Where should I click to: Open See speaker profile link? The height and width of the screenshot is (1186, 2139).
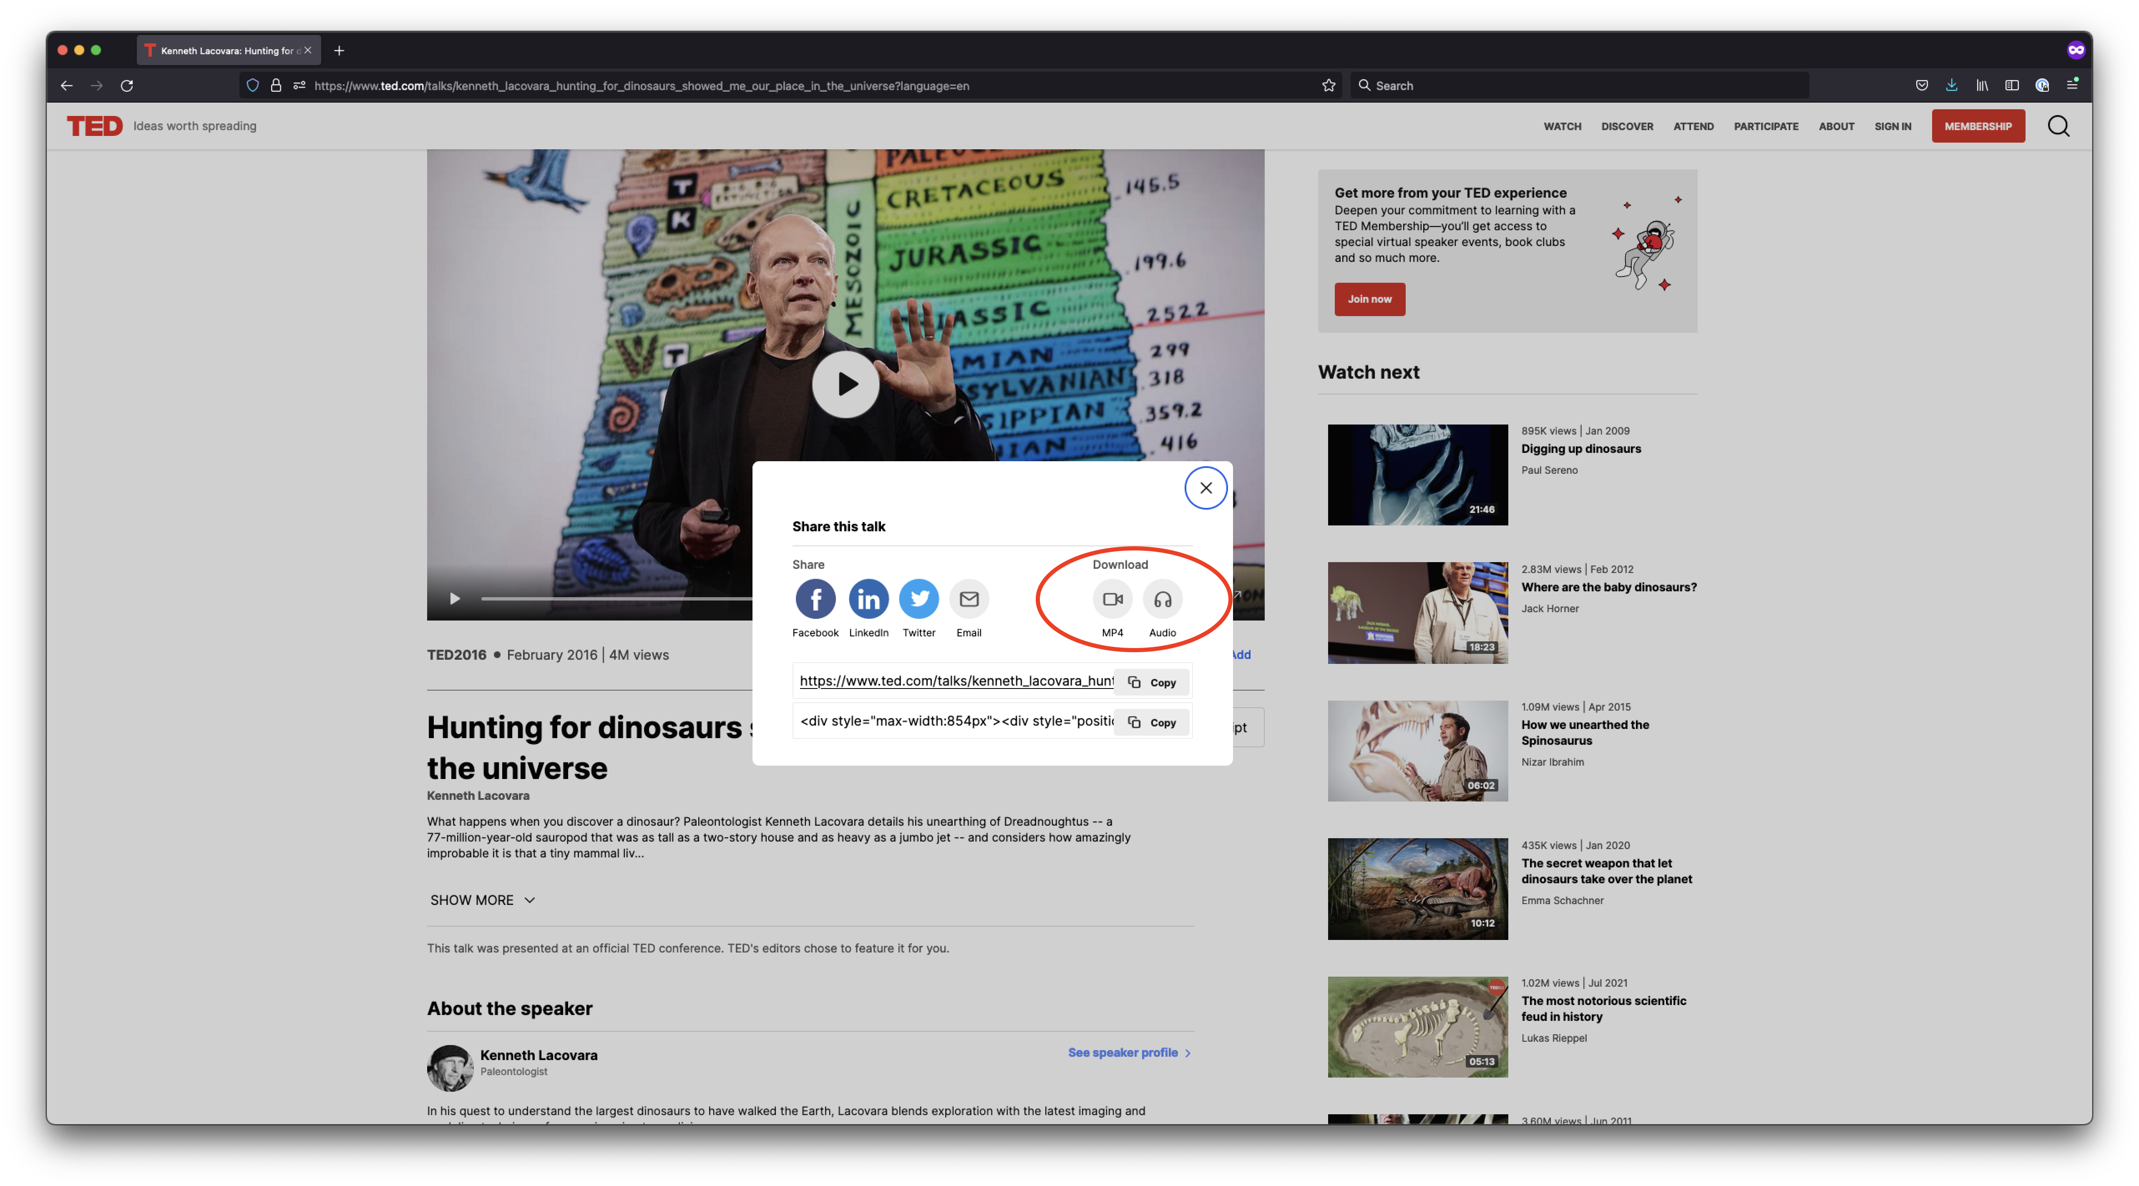click(x=1129, y=1053)
